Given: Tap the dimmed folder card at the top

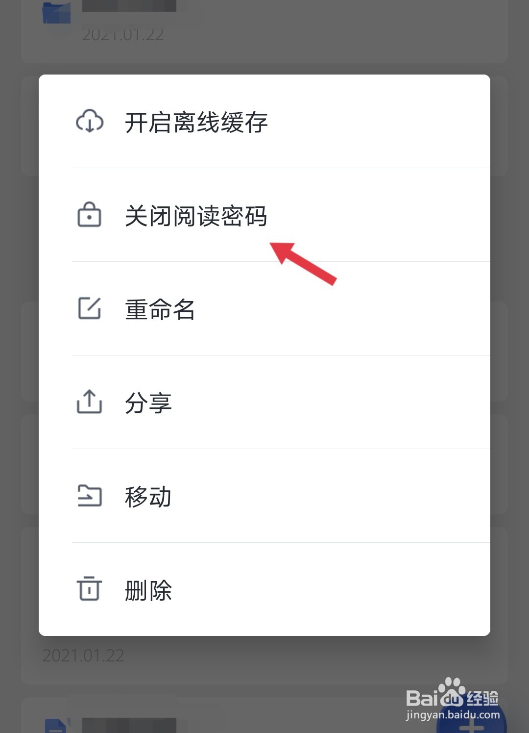Looking at the screenshot, I should pyautogui.click(x=264, y=31).
